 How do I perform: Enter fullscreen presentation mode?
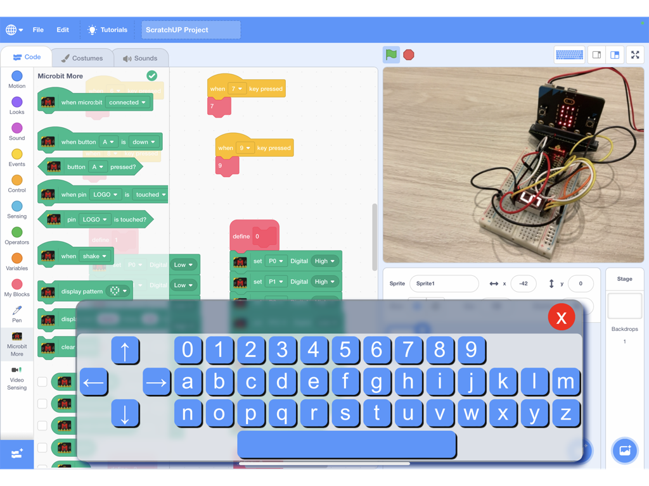point(634,54)
